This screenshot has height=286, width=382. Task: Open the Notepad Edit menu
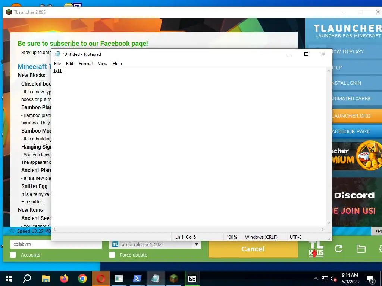tap(70, 63)
